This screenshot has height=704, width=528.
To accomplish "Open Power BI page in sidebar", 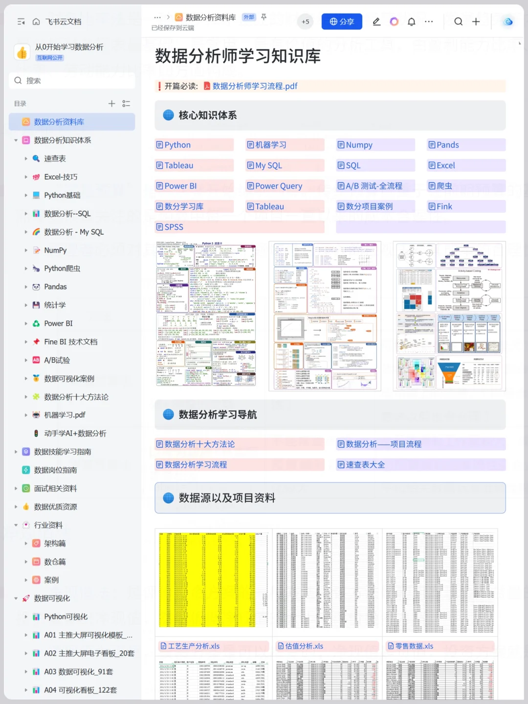I will pos(58,324).
